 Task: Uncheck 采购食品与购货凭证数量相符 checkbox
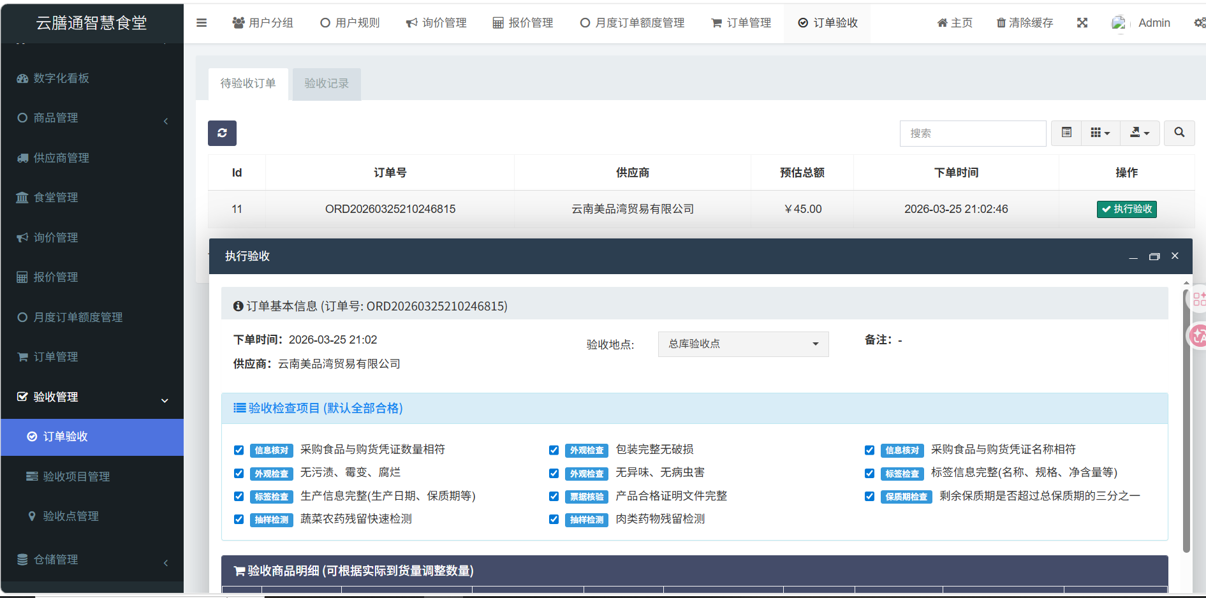pos(239,450)
